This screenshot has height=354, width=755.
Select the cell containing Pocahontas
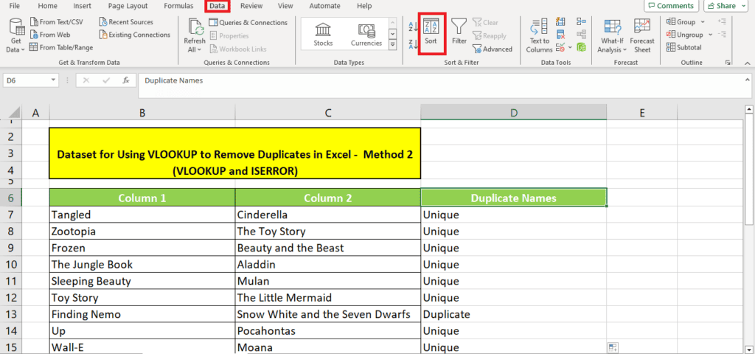click(x=328, y=331)
